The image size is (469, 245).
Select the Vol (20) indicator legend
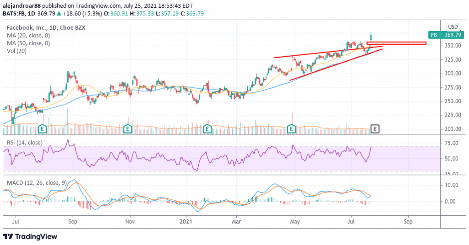click(x=17, y=51)
